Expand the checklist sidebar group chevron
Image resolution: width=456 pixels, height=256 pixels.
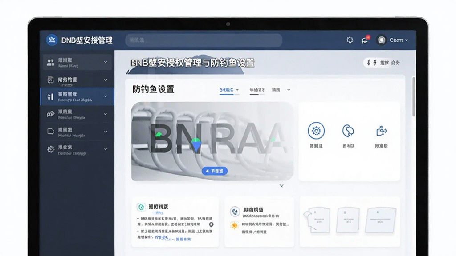106,80
